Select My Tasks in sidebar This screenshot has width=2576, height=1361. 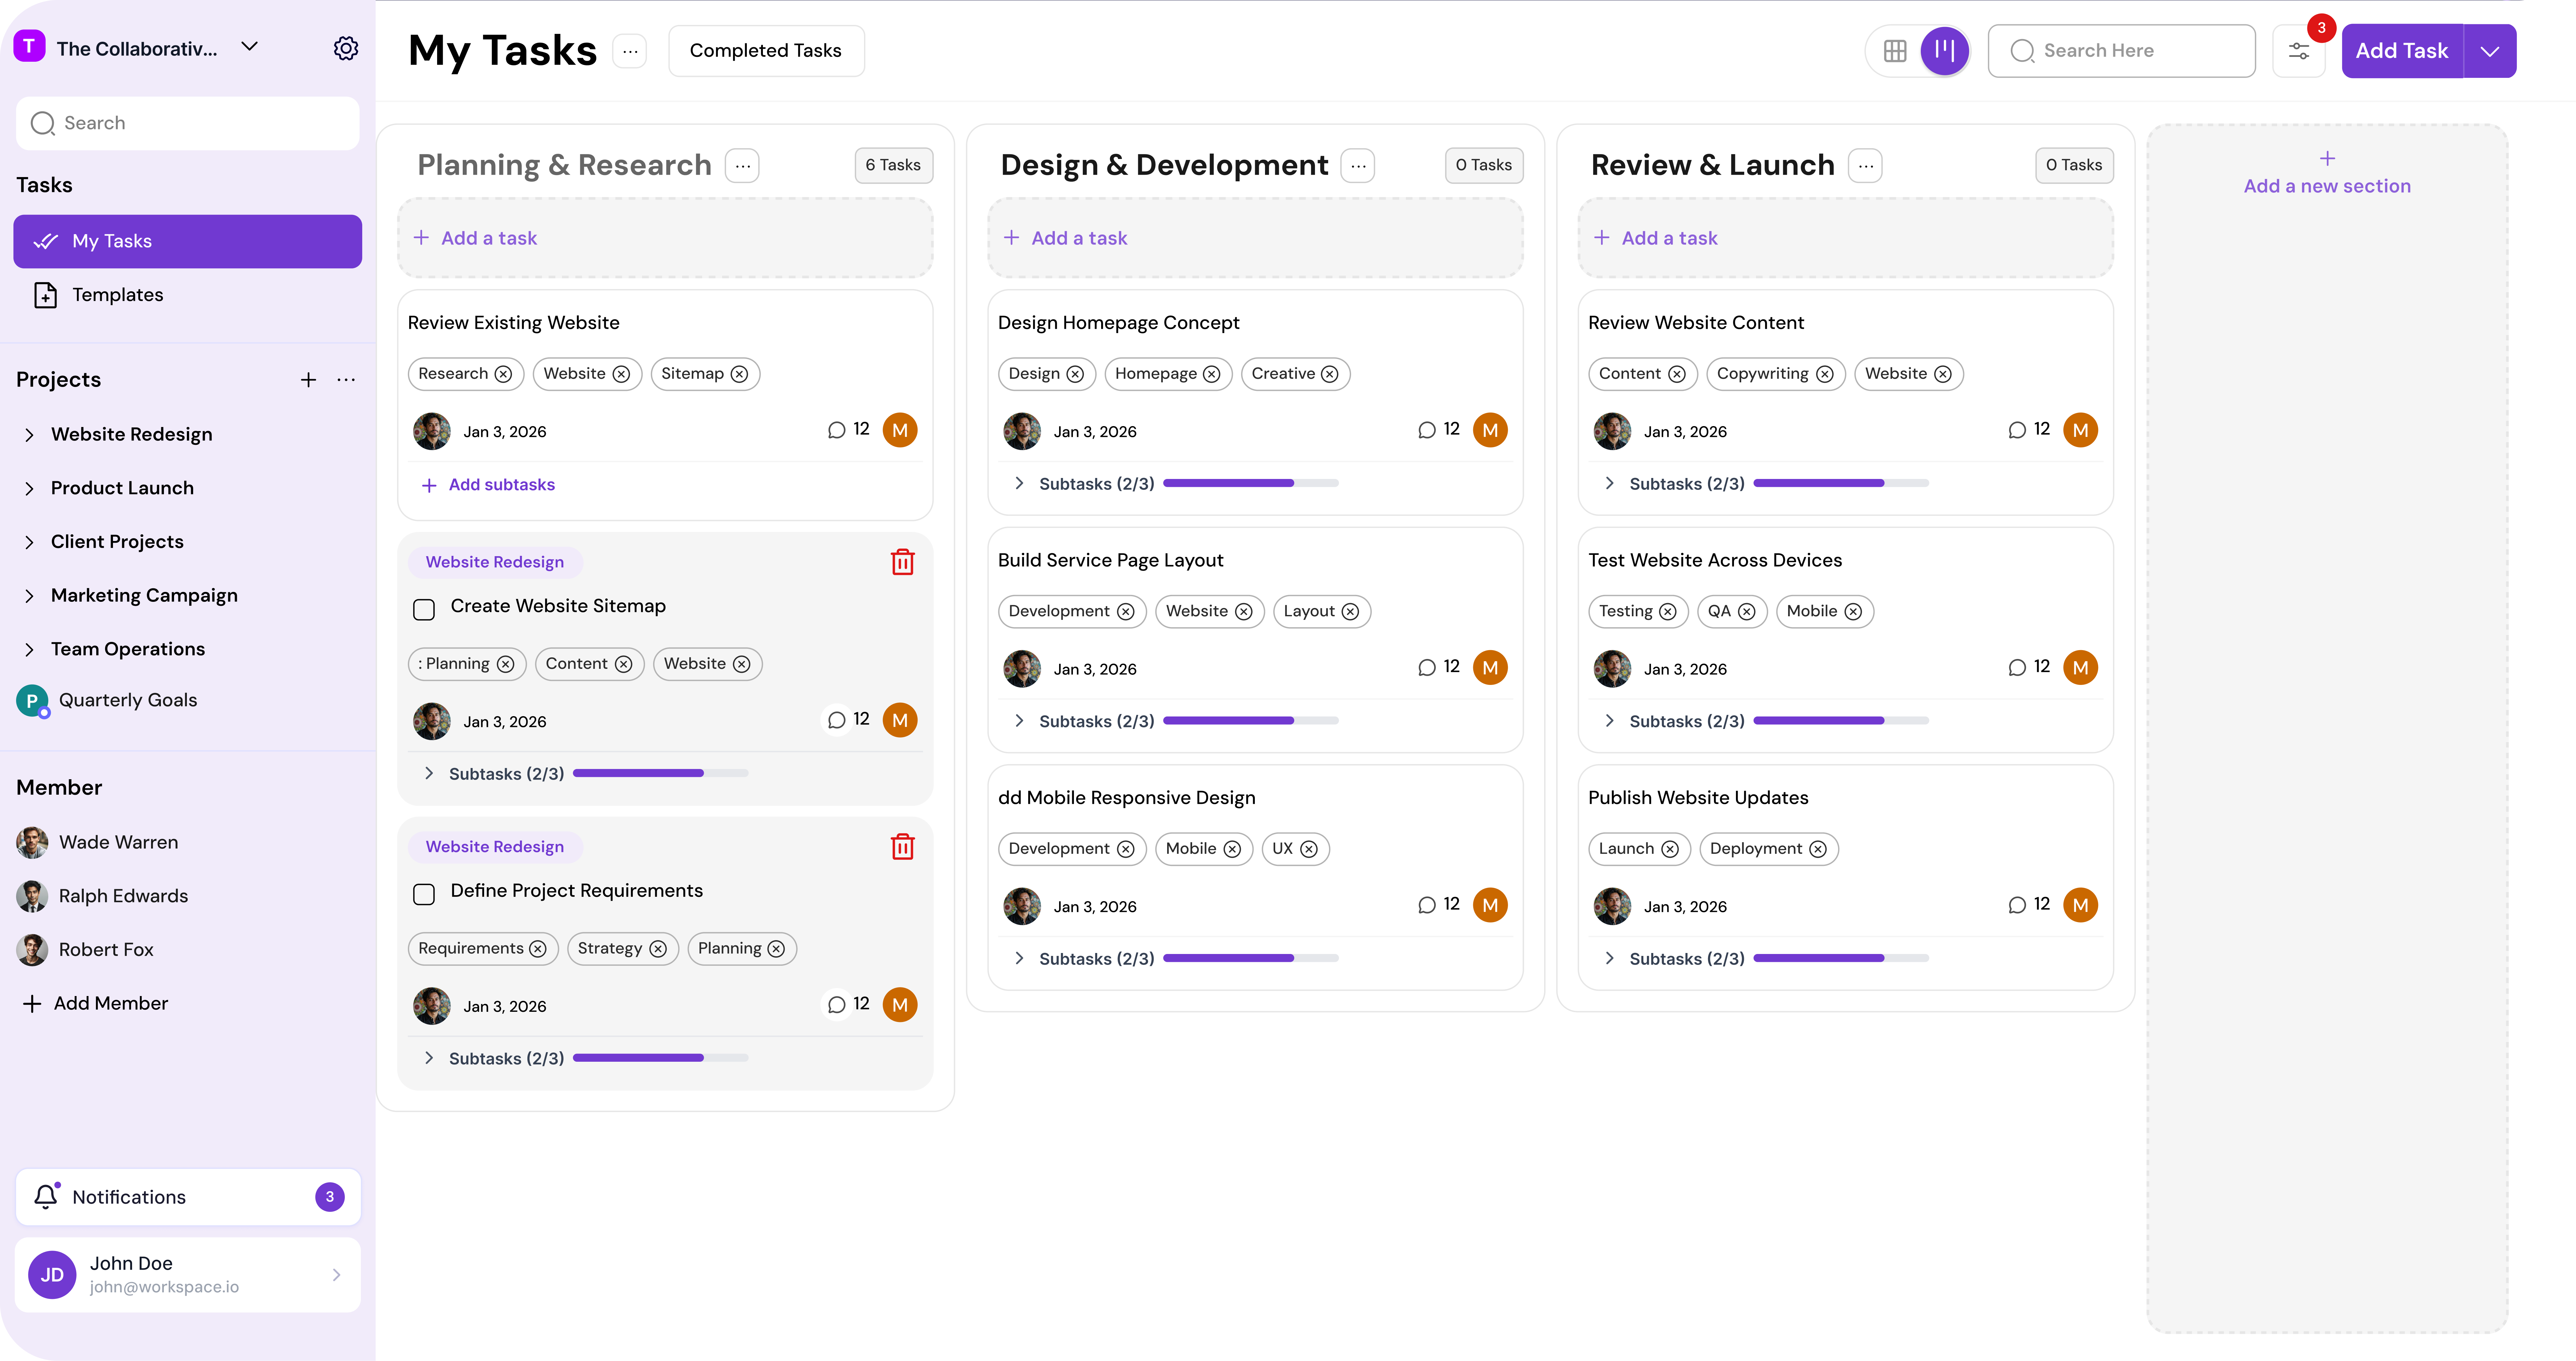[x=188, y=241]
